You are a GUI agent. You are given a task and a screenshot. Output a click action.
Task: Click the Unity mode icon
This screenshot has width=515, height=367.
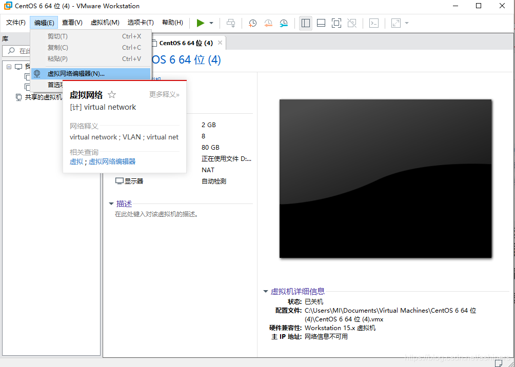[x=352, y=23]
